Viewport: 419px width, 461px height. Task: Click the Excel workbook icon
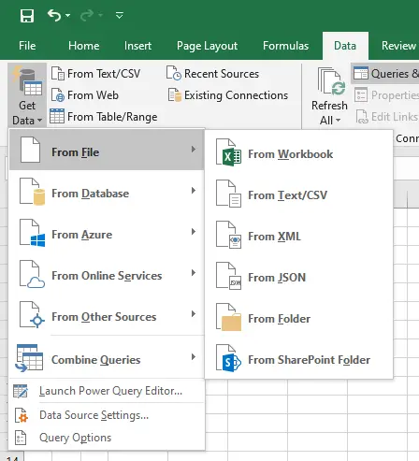pos(228,152)
